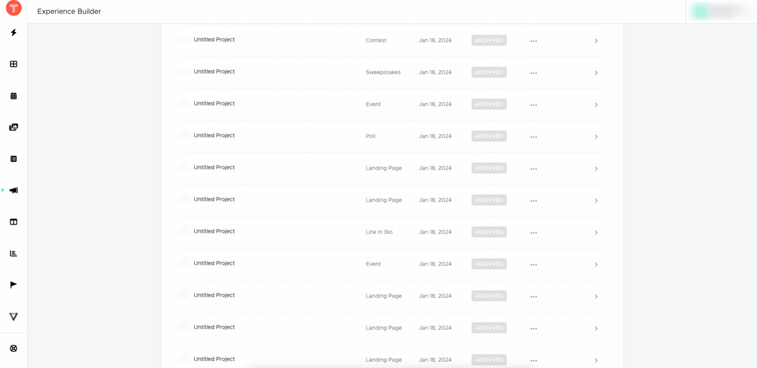
Task: Open the image gallery sidebar icon
Action: [x=14, y=127]
